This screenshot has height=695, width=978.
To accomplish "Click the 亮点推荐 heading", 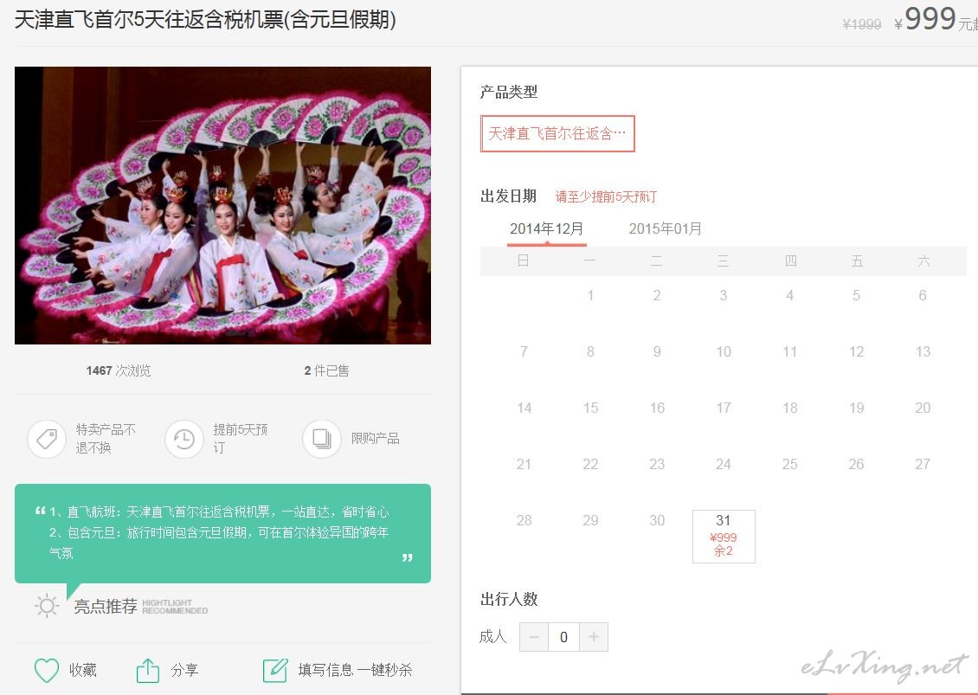I will [106, 606].
